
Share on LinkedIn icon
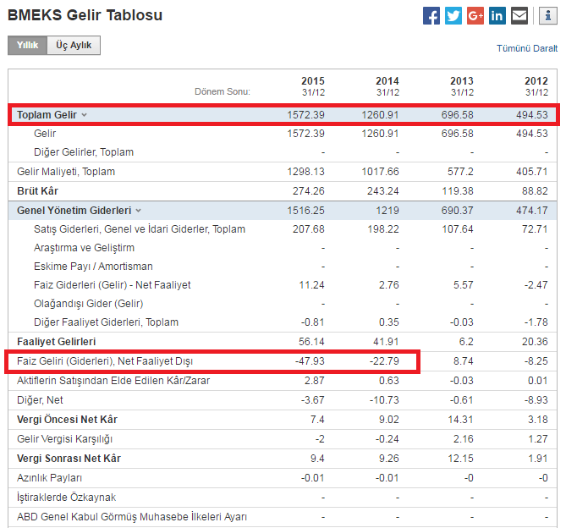click(497, 16)
